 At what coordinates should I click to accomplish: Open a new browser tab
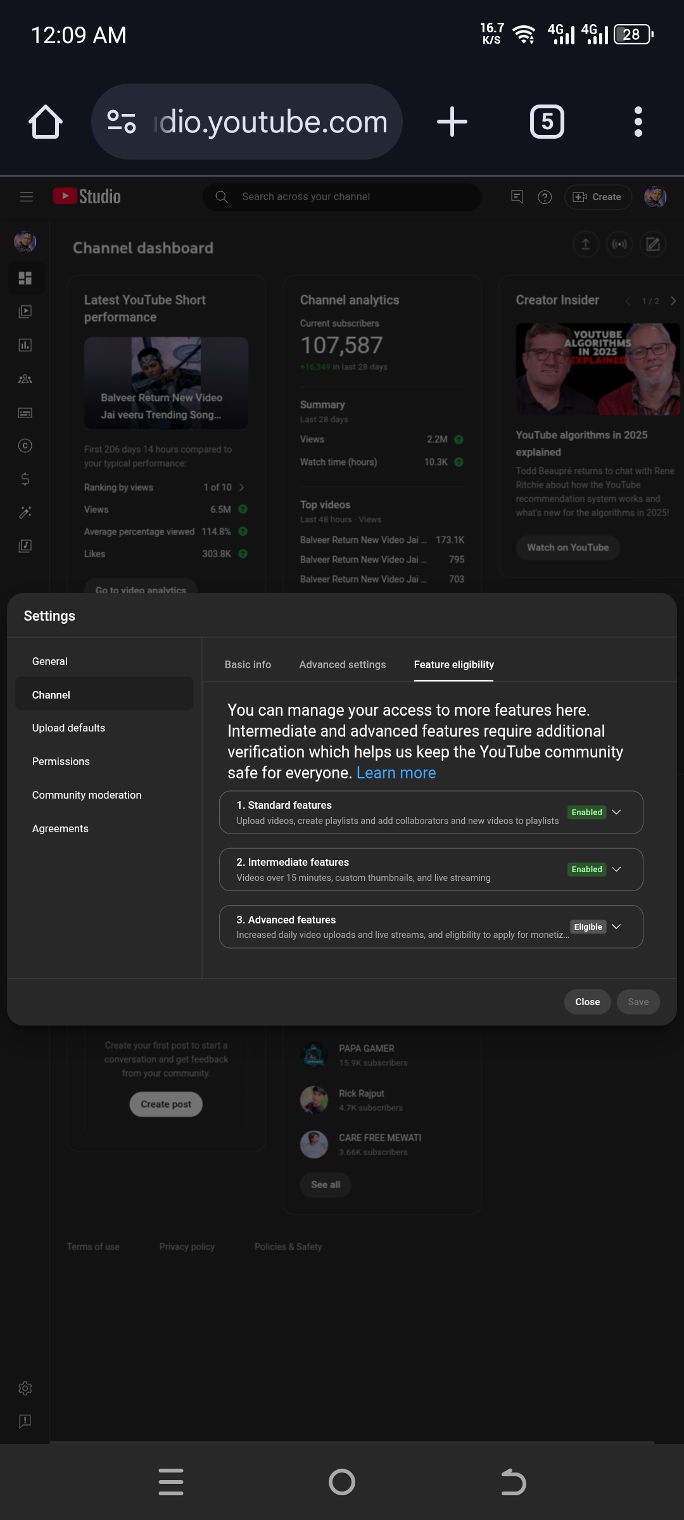(x=452, y=122)
